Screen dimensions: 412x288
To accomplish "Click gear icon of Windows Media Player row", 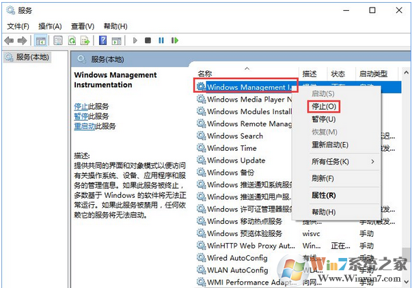I will [201, 99].
